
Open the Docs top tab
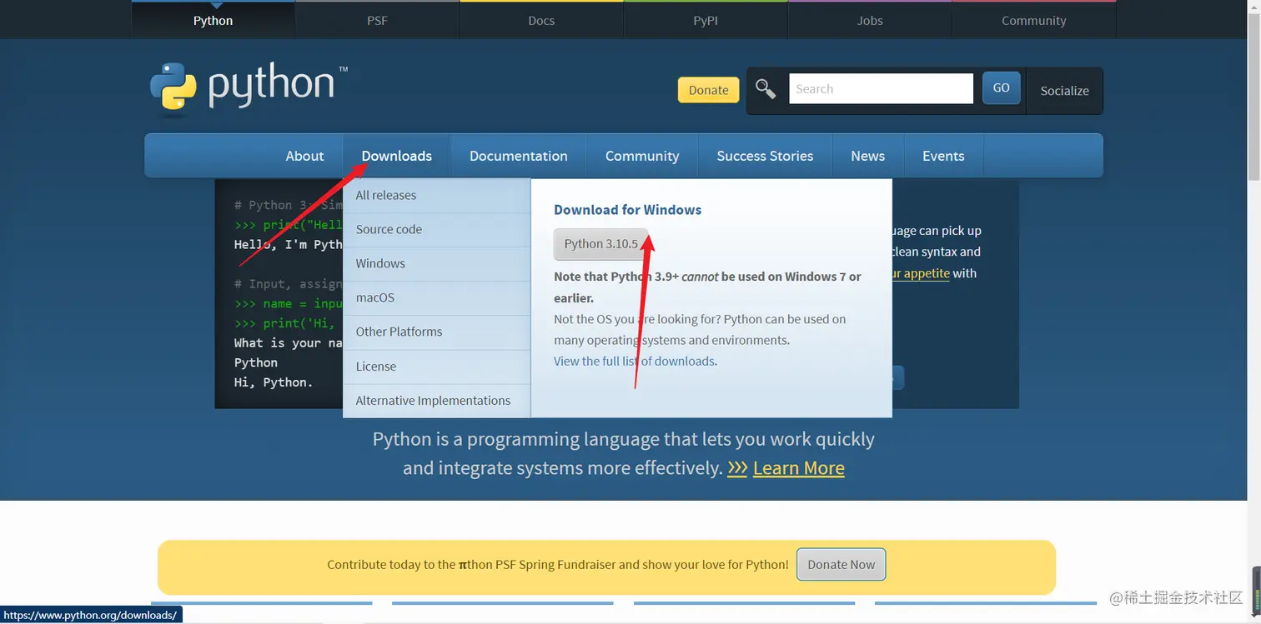pyautogui.click(x=541, y=20)
